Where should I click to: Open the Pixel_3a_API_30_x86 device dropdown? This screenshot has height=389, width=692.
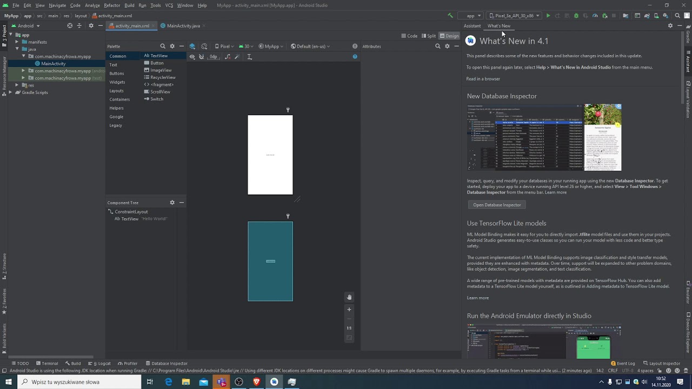click(x=514, y=16)
